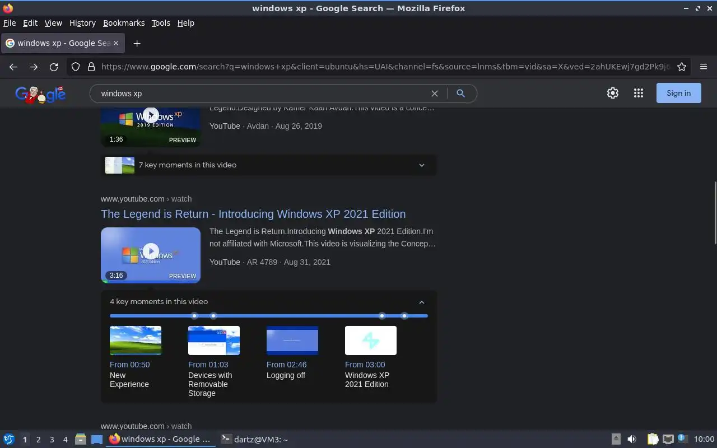Open the Windows XP 2021 Edition moment thumbnail

(x=371, y=340)
